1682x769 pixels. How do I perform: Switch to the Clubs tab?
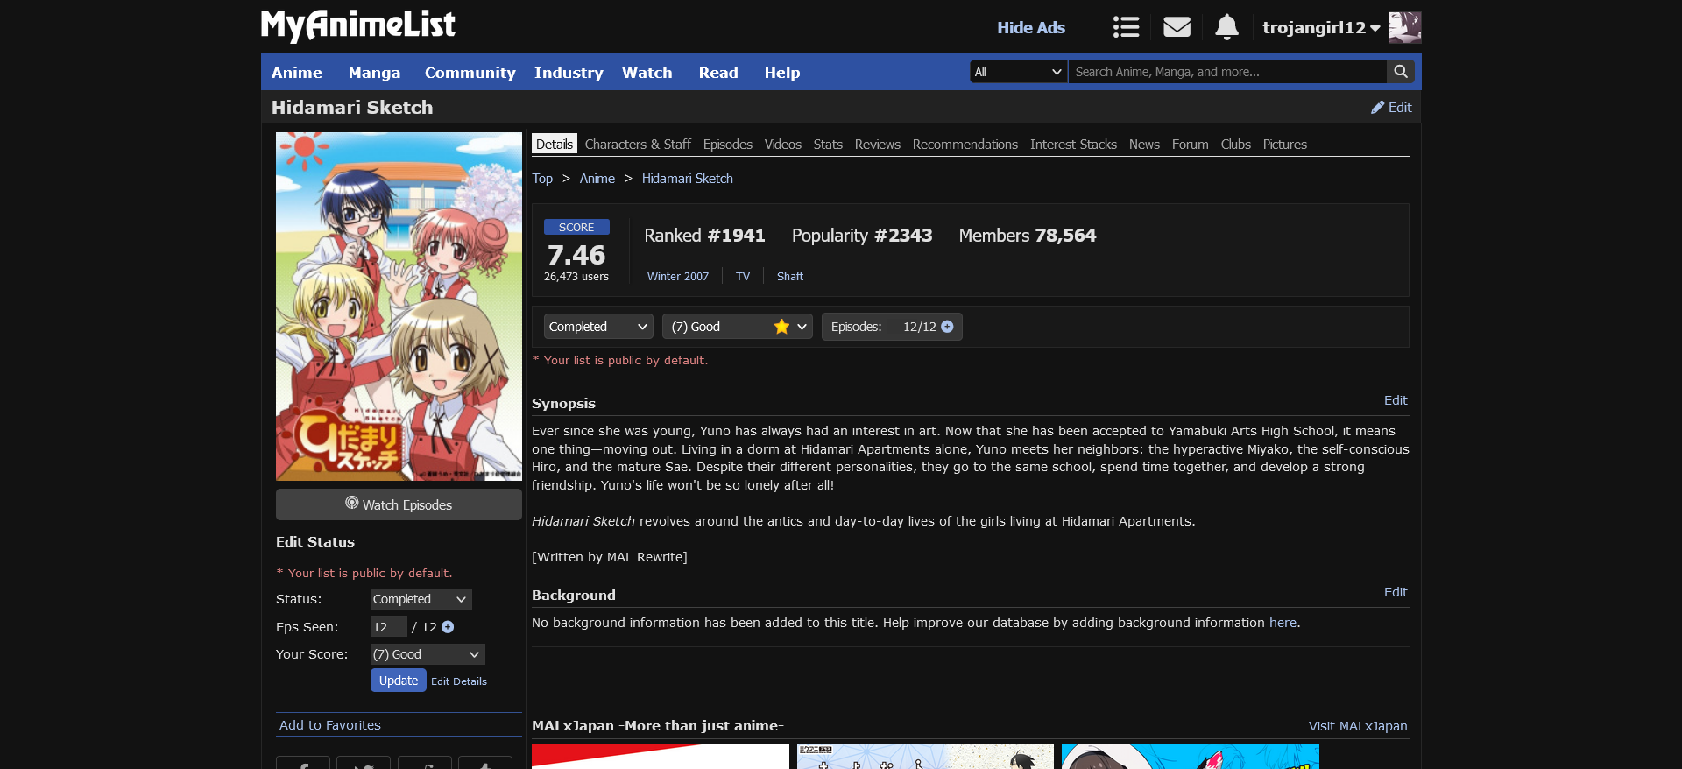coord(1236,145)
